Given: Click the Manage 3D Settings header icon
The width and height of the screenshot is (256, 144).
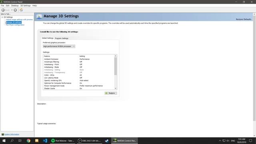Looking at the screenshot, I should coord(39,16).
